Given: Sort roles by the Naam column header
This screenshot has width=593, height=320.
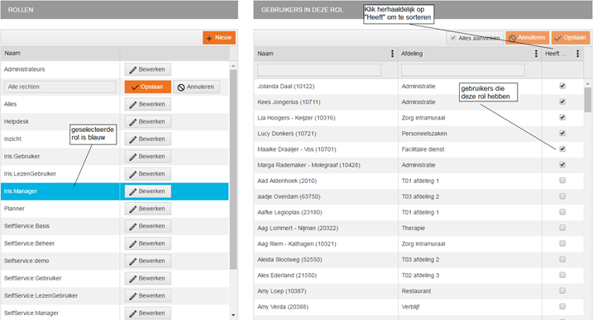Looking at the screenshot, I should 60,53.
